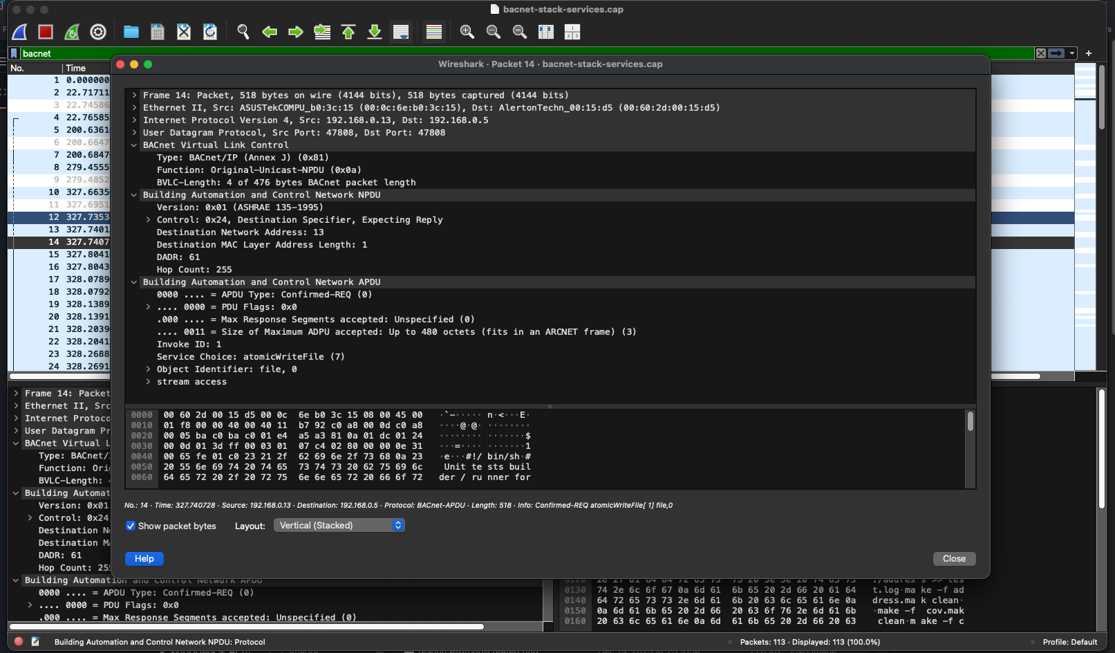Viewport: 1115px width, 653px height.
Task: Open the Layout dropdown showing Vertical (Stacked)
Action: [339, 525]
